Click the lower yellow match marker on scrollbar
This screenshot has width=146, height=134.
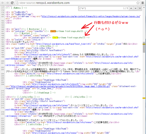coord(144,98)
